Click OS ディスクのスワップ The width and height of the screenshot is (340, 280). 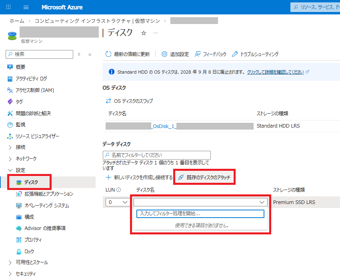(129, 101)
